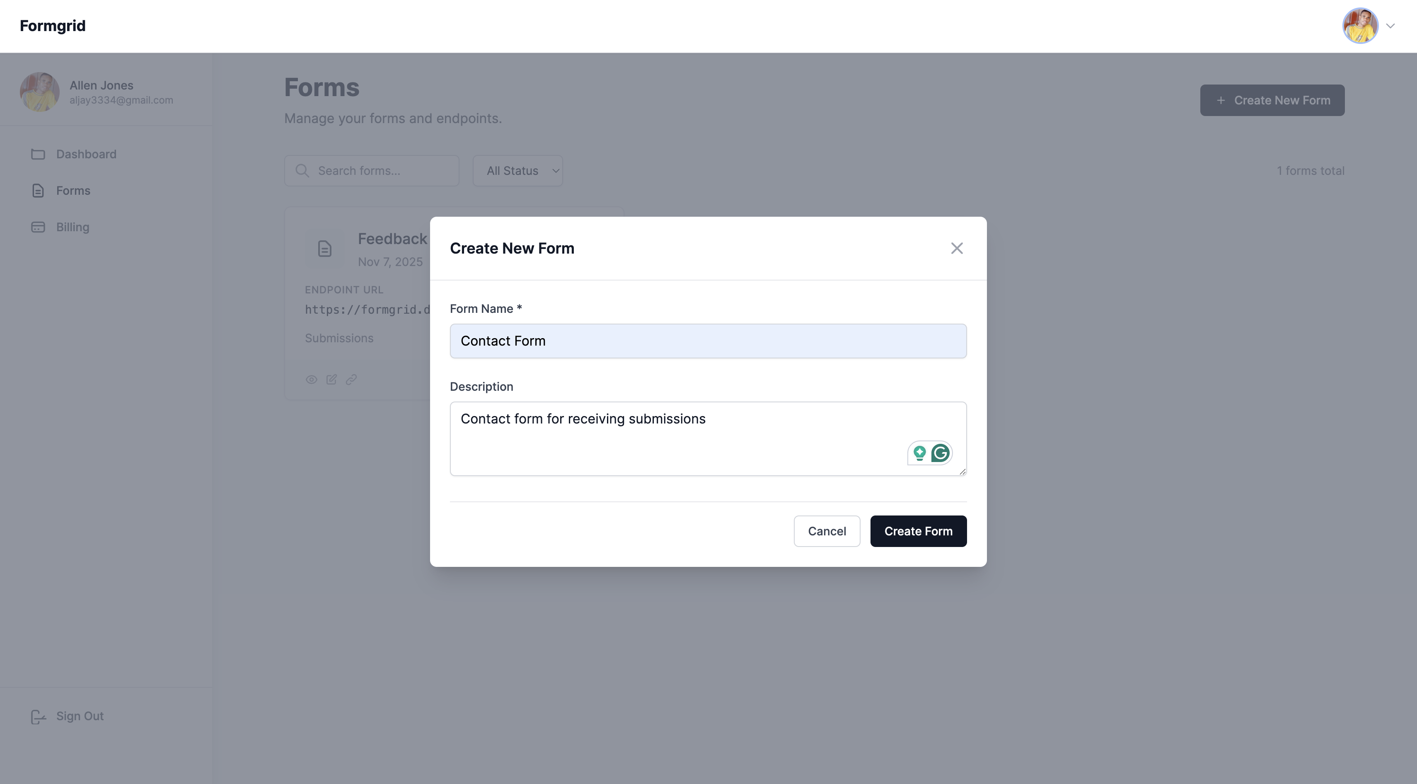Open the All Status filter dropdown

coord(517,171)
